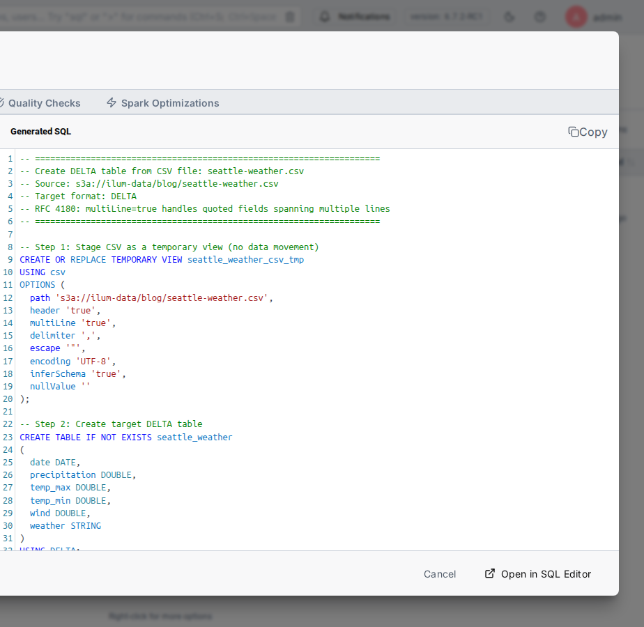Click the "multiLine 'true'" option line
The height and width of the screenshot is (627, 644).
pos(72,323)
